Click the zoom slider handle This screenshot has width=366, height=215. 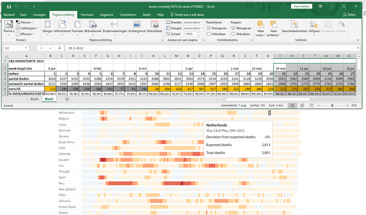(x=332, y=106)
